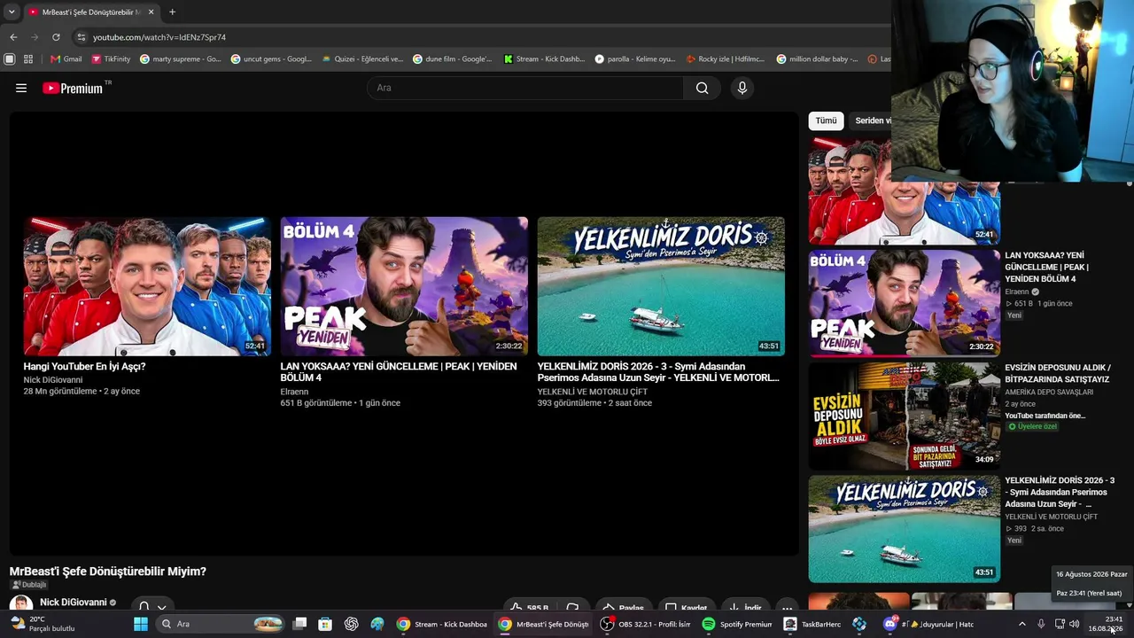This screenshot has height=638, width=1134.
Task: Open sidebar title EVSİZİN DEPOSUNU ALDIK
Action: [x=1058, y=373]
